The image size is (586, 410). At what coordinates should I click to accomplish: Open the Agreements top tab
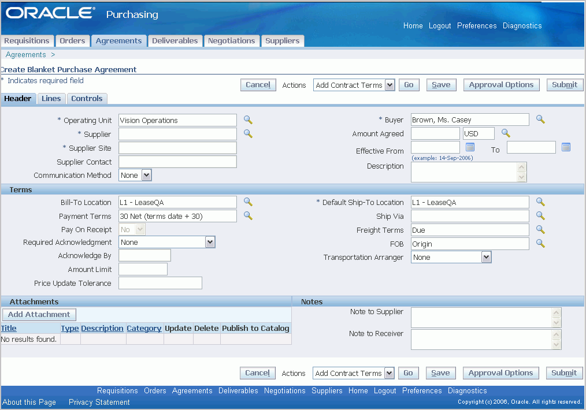pyautogui.click(x=118, y=40)
